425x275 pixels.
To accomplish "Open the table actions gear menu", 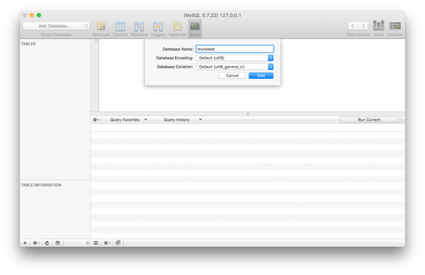I will coord(36,243).
